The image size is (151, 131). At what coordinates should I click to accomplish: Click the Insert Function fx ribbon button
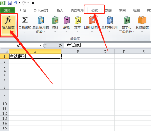coord(8,25)
